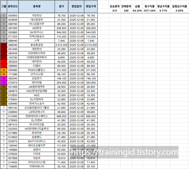Click the 일평균수익률 summary label

pos(180,7)
